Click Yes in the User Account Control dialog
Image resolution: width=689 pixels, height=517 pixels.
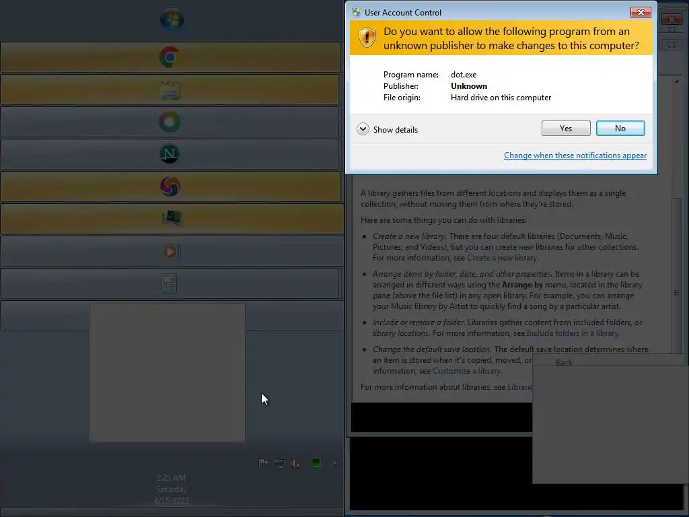coord(565,129)
